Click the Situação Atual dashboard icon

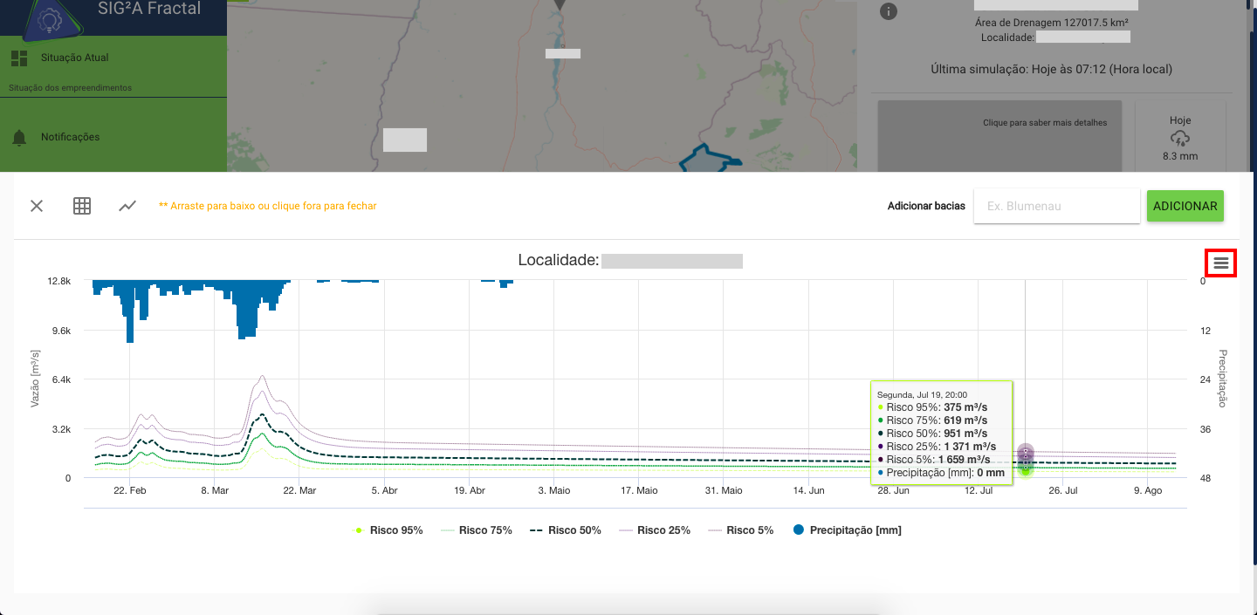pyautogui.click(x=19, y=58)
